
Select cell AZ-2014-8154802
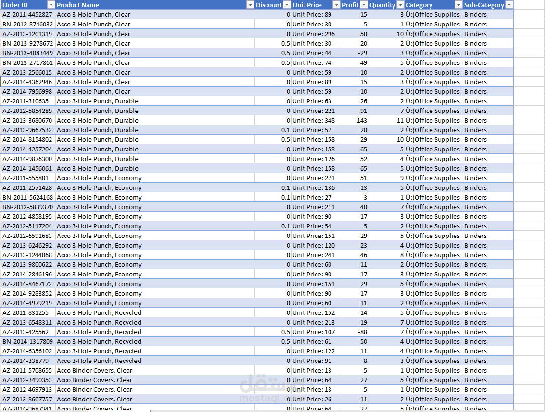pyautogui.click(x=28, y=139)
